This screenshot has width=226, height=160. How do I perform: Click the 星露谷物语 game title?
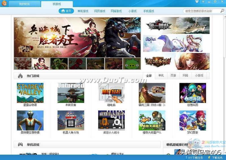pyautogui.click(x=30, y=105)
